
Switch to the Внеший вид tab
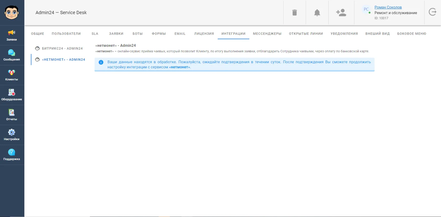377,34
